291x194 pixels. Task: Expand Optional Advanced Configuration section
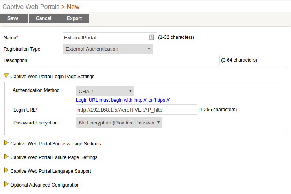6,185
